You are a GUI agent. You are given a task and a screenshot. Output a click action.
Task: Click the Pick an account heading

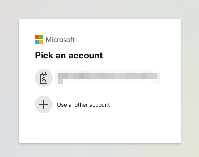coord(69,56)
